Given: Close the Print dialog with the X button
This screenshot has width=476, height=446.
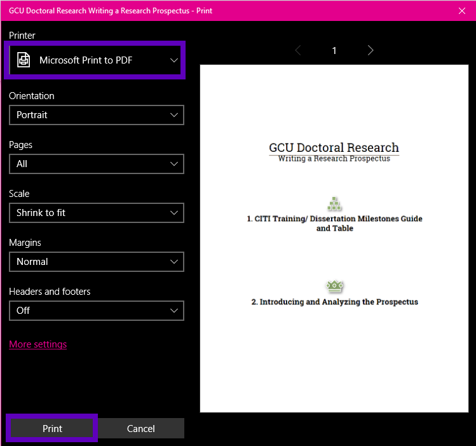Looking at the screenshot, I should point(462,11).
